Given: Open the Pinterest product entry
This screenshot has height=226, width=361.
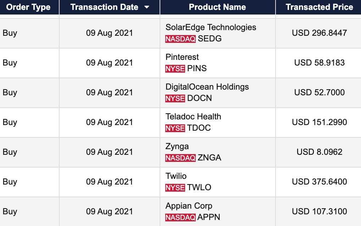Looking at the screenshot, I should (182, 57).
